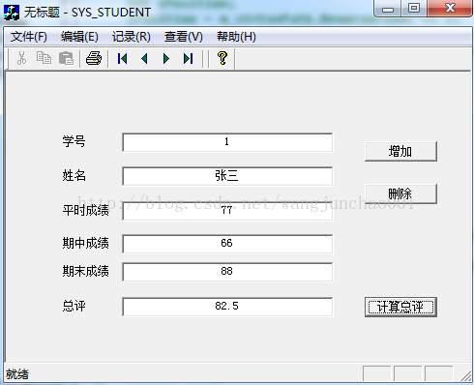This screenshot has width=474, height=385.
Task: Click the 总评 field showing 82.5
Action: (x=227, y=307)
